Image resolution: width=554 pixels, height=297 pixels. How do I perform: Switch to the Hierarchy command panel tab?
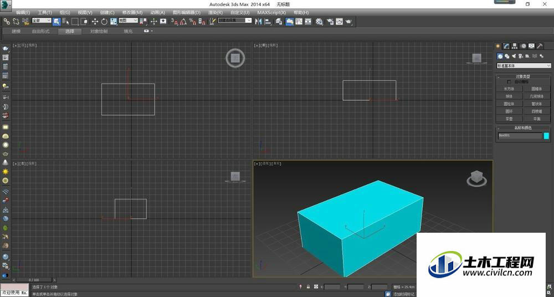click(x=515, y=46)
